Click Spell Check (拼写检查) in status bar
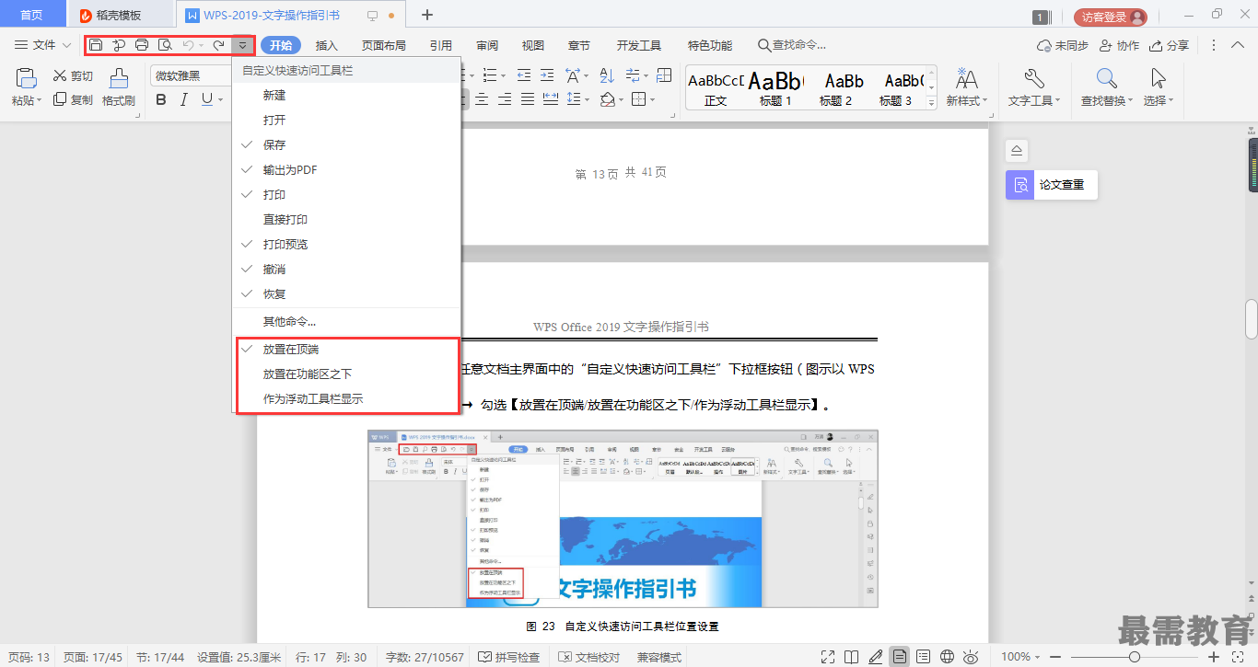 (509, 657)
